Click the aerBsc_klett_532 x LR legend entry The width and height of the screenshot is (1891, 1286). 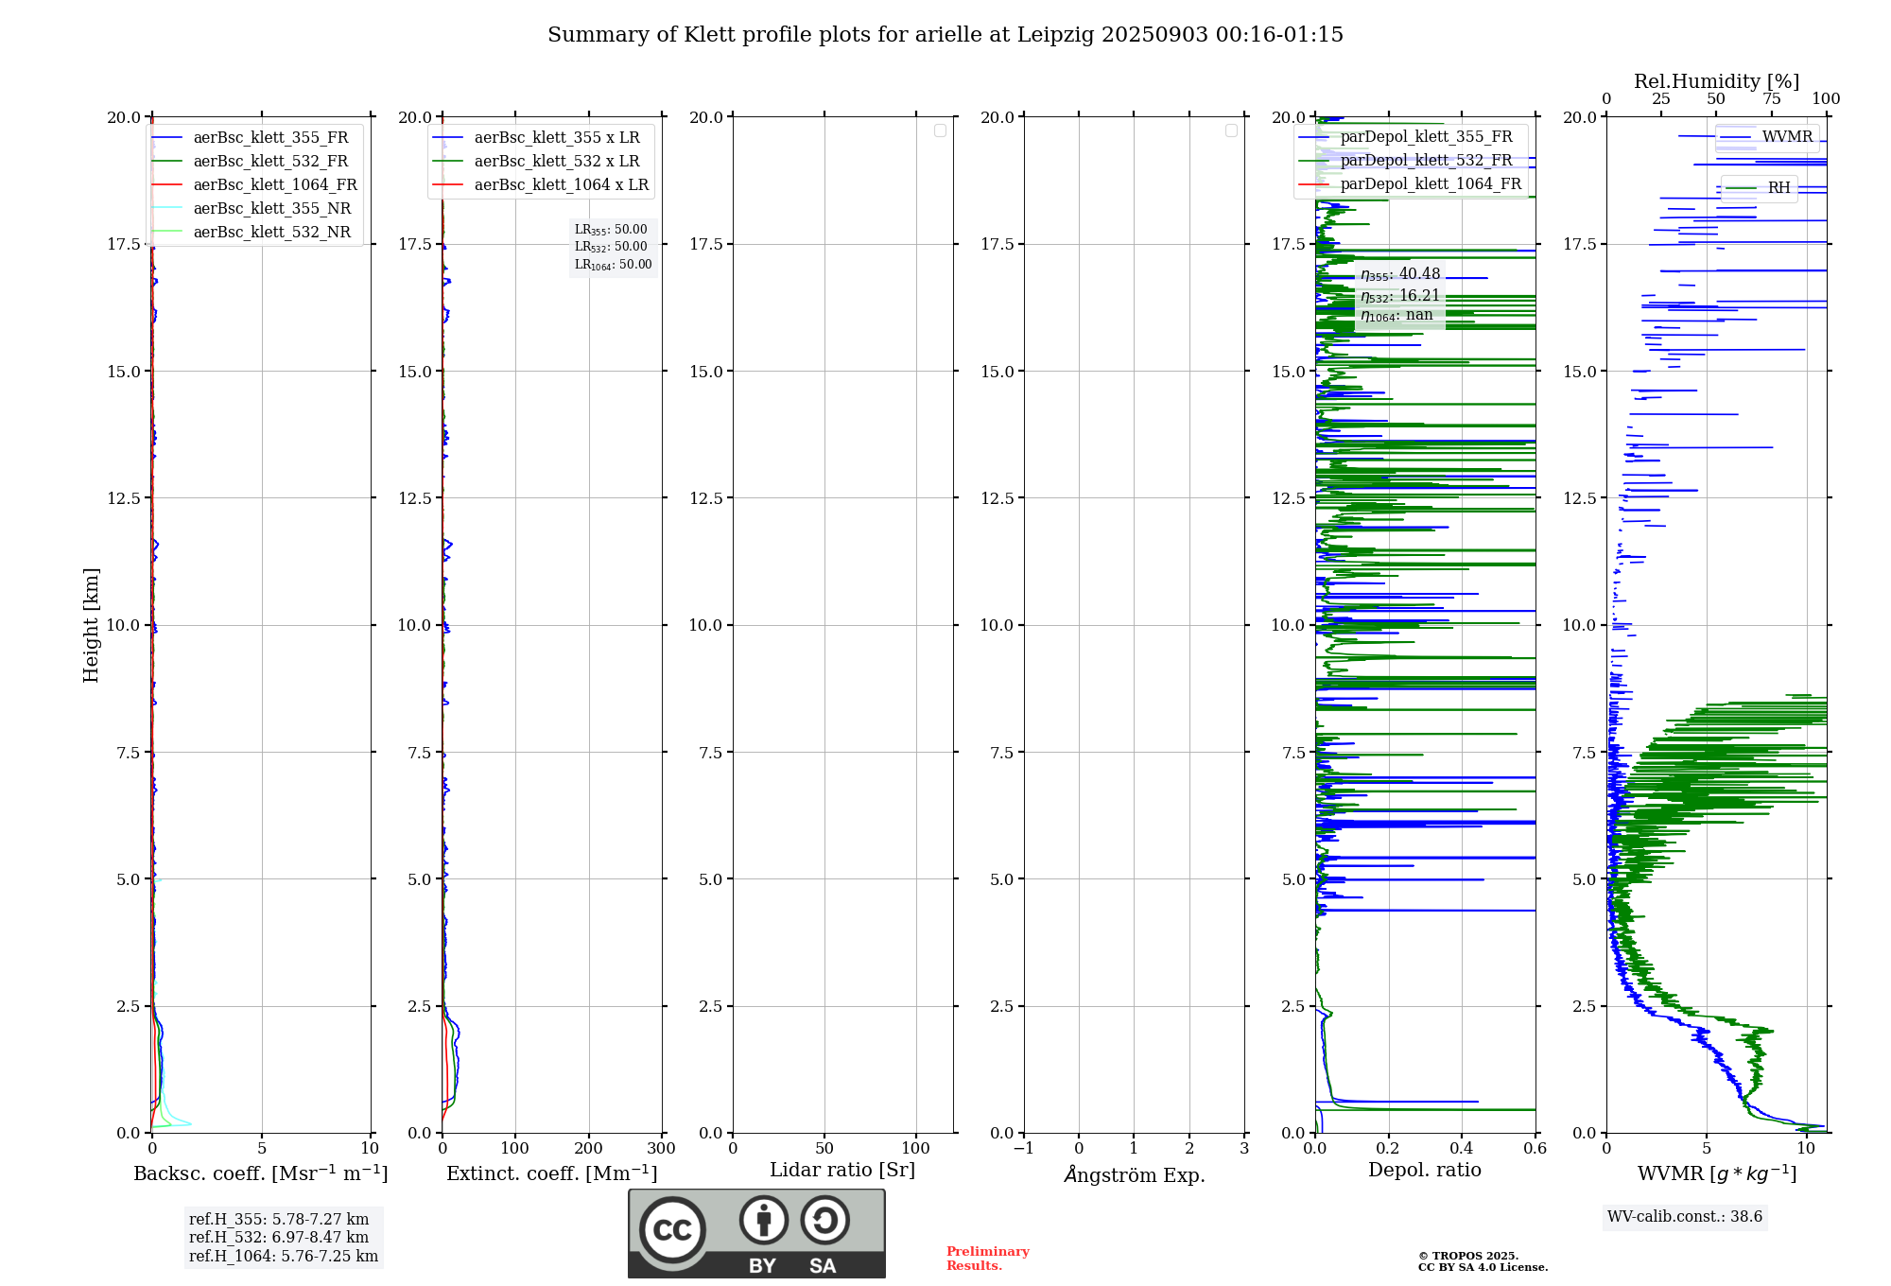556,161
